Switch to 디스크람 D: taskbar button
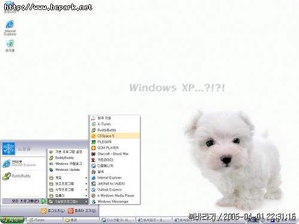Image resolution: width=299 pixels, height=224 pixels. (x=117, y=220)
